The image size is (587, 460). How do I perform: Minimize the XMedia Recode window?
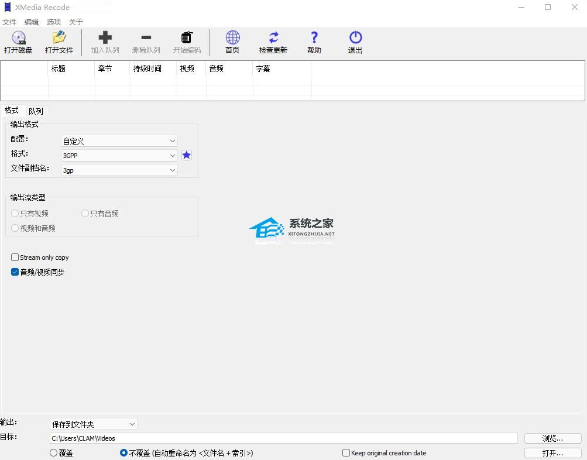pos(521,7)
